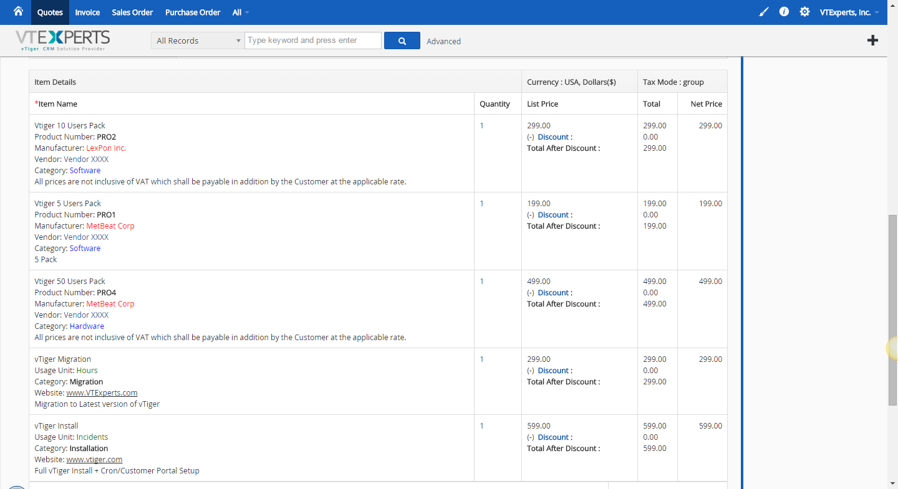Go to the Home icon
This screenshot has width=898, height=489.
[x=18, y=11]
